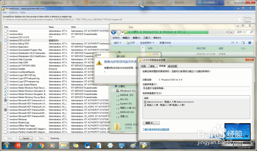Switch to File Explorer on taskbar
Image resolution: width=257 pixels, height=151 pixels.
pos(64,145)
